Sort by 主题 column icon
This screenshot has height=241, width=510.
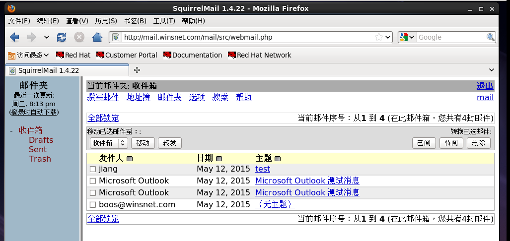pyautogui.click(x=278, y=159)
